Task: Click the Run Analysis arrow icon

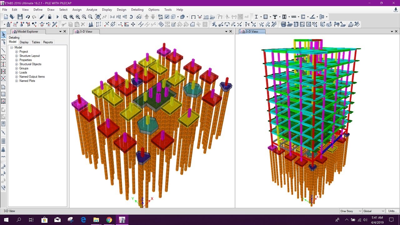Action: (x=58, y=16)
